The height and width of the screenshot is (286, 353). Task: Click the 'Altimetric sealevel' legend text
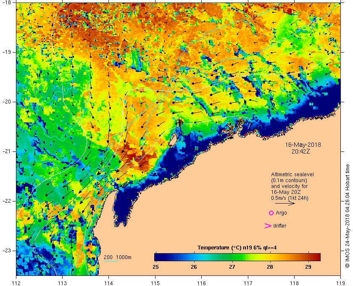coord(292,175)
